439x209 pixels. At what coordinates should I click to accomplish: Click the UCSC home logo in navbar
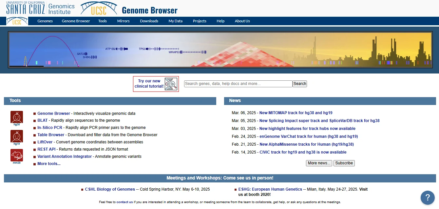click(17, 21)
